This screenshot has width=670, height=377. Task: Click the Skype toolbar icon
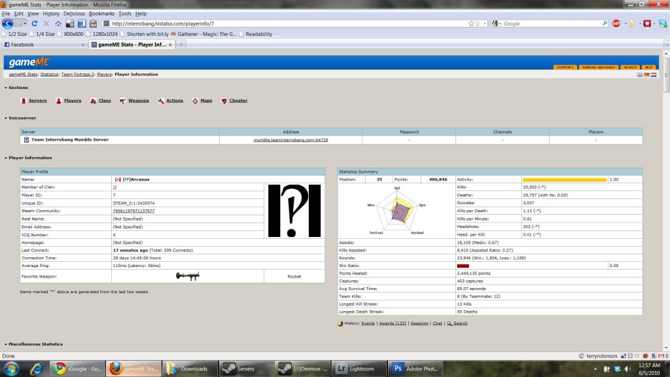click(663, 24)
